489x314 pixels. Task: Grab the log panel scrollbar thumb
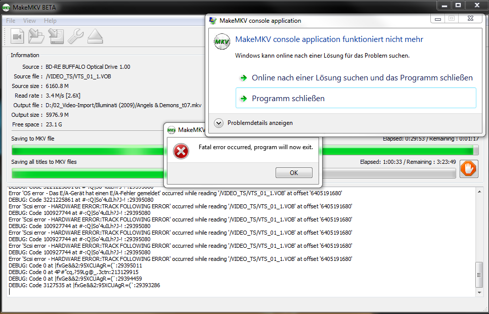(x=479, y=275)
